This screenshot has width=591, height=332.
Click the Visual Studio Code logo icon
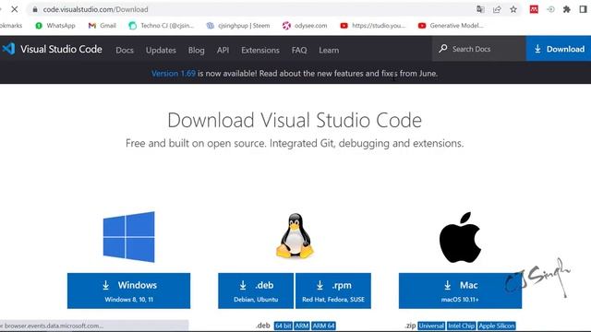point(8,49)
